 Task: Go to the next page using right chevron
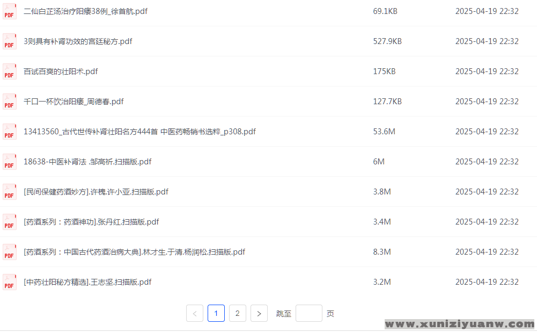(x=259, y=313)
